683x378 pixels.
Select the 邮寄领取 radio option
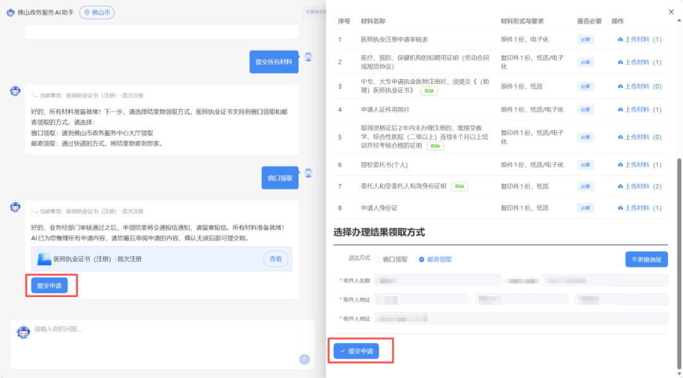pyautogui.click(x=422, y=260)
